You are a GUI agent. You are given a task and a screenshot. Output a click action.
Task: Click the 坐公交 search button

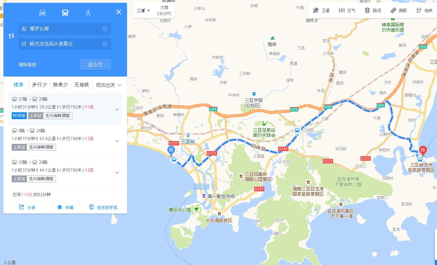95,65
